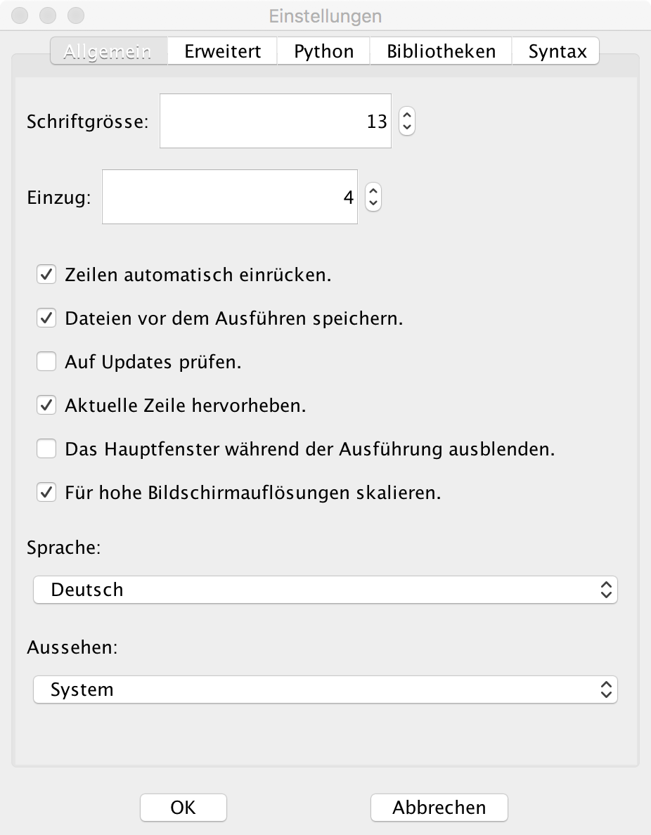
Task: Open the Aussehen dropdown showing System
Action: tap(325, 690)
